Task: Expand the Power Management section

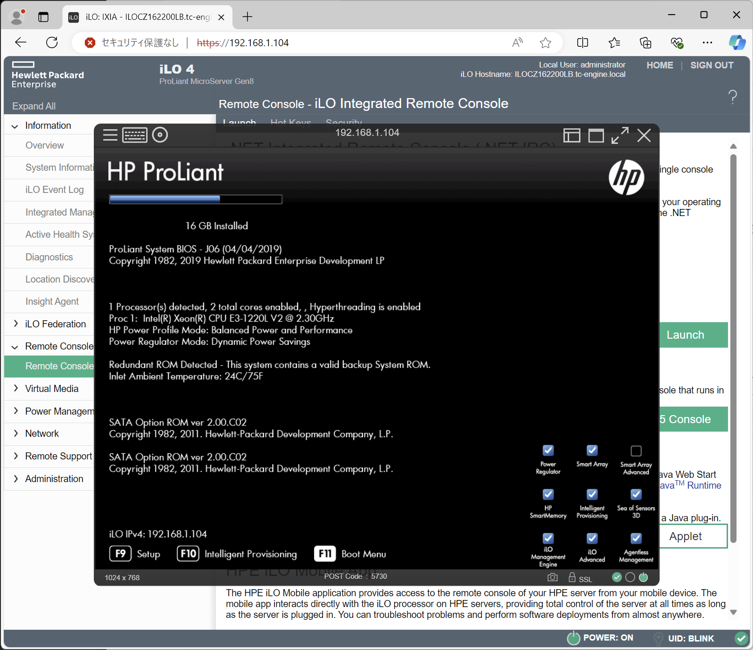Action: [15, 411]
